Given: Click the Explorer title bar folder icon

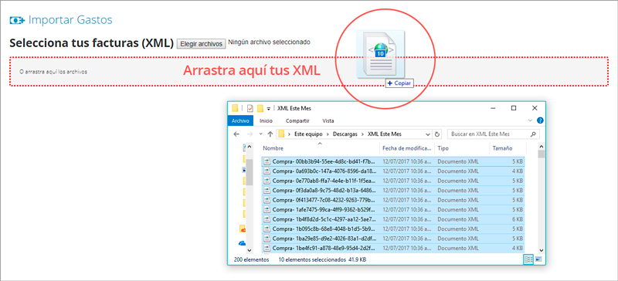Looking at the screenshot, I should point(236,108).
